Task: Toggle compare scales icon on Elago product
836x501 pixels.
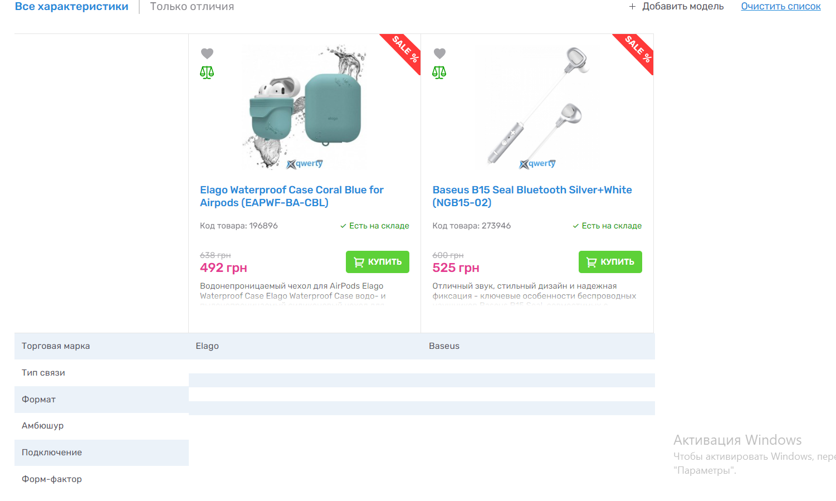Action: [207, 72]
